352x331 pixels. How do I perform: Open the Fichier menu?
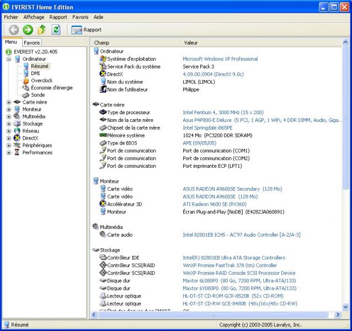[11, 17]
